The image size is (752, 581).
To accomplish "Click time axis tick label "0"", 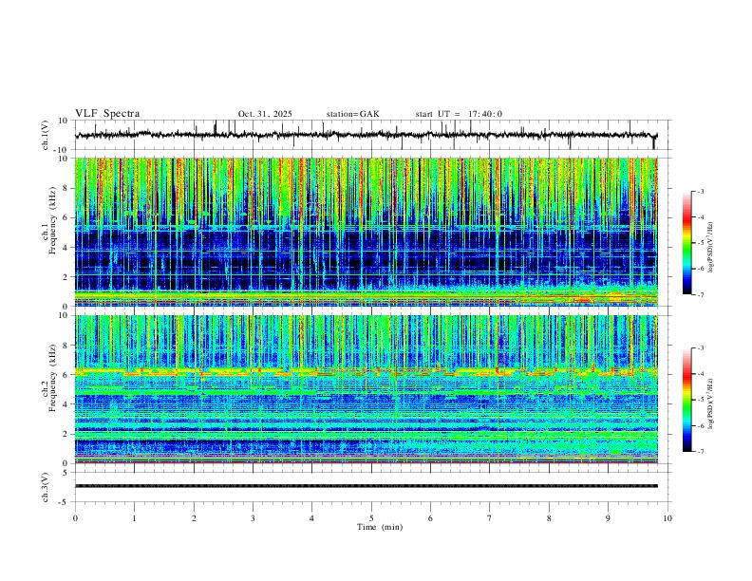I will (x=75, y=518).
